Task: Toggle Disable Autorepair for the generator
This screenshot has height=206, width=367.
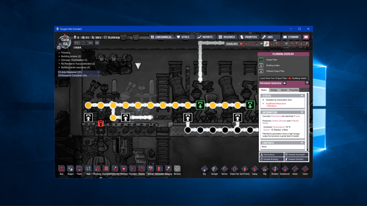Action: click(x=296, y=154)
